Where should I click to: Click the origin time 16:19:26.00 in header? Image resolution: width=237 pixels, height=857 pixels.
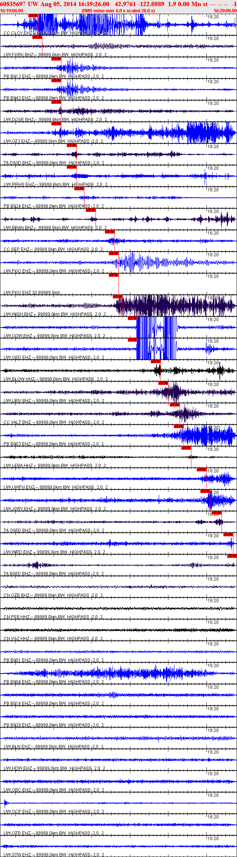coord(94,4)
